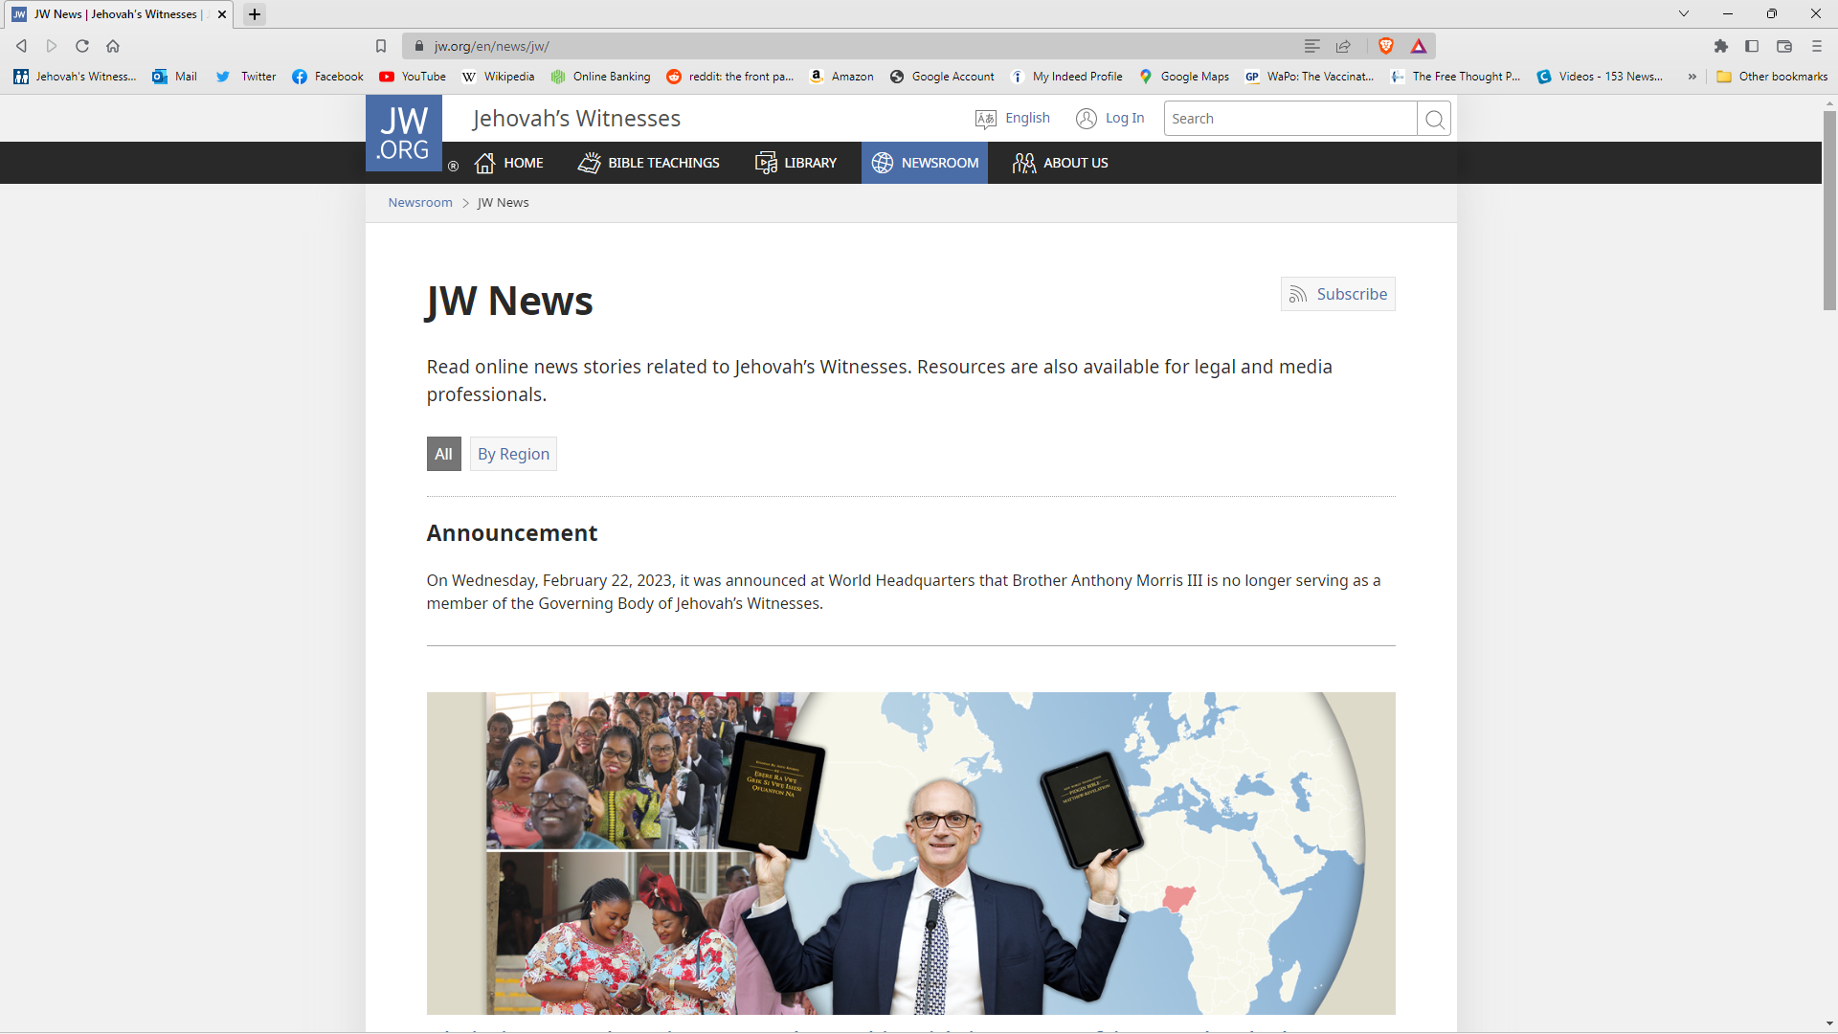The height and width of the screenshot is (1034, 1838).
Task: Click the Newsroom breadcrumb link
Action: [420, 203]
